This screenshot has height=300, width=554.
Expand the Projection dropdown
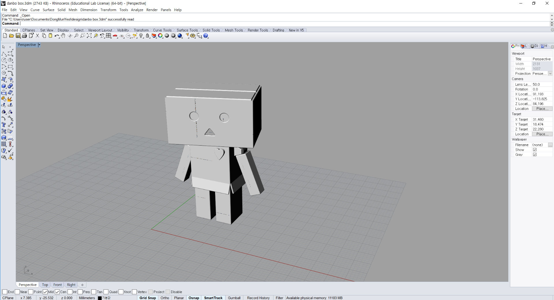click(550, 74)
